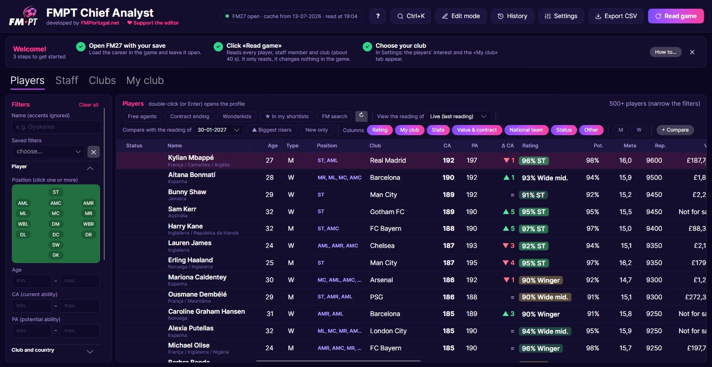Click the + Compare button

675,130
